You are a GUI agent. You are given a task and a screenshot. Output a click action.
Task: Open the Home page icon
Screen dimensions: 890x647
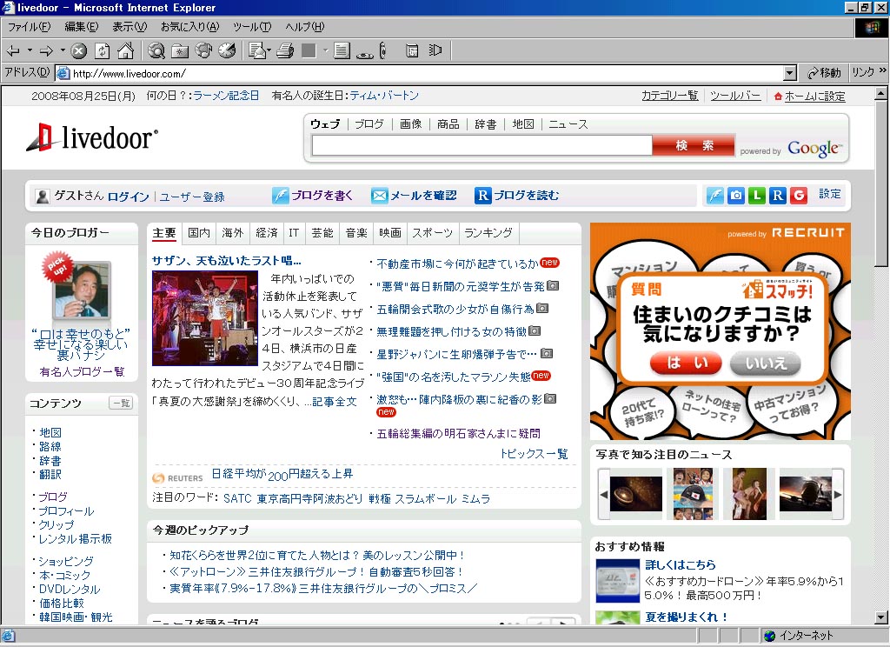[x=125, y=51]
